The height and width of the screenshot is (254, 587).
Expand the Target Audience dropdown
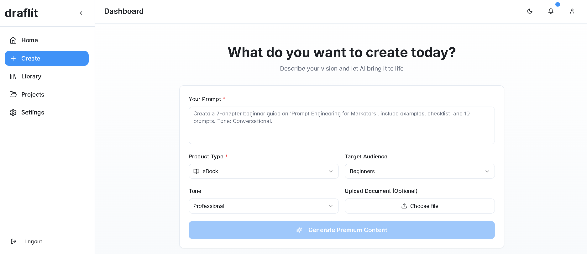pyautogui.click(x=419, y=171)
